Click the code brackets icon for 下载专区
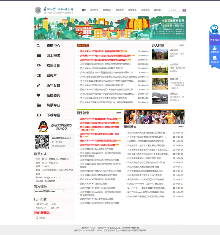Viewport: 220px width, 235px height. [x=39, y=115]
